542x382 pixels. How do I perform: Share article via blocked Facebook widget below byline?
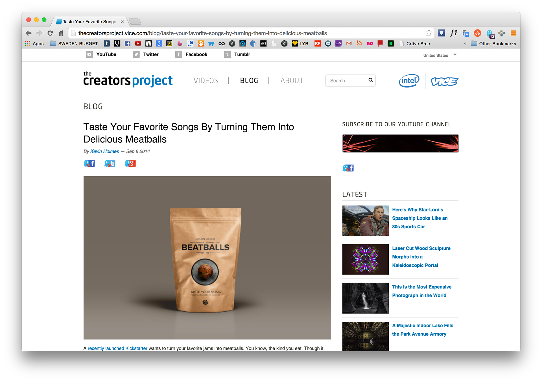[x=89, y=163]
